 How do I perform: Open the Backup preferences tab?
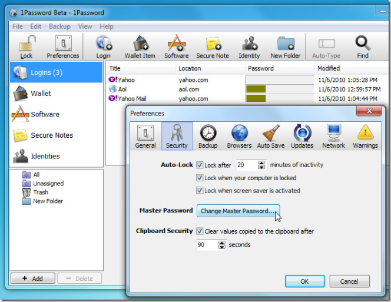tap(208, 136)
